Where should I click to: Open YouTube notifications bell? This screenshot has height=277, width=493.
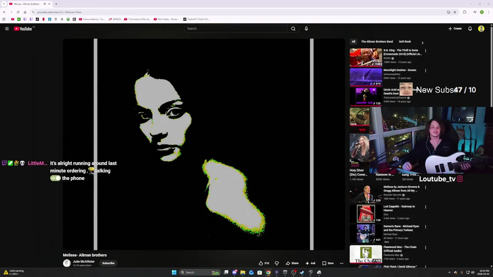(x=470, y=28)
